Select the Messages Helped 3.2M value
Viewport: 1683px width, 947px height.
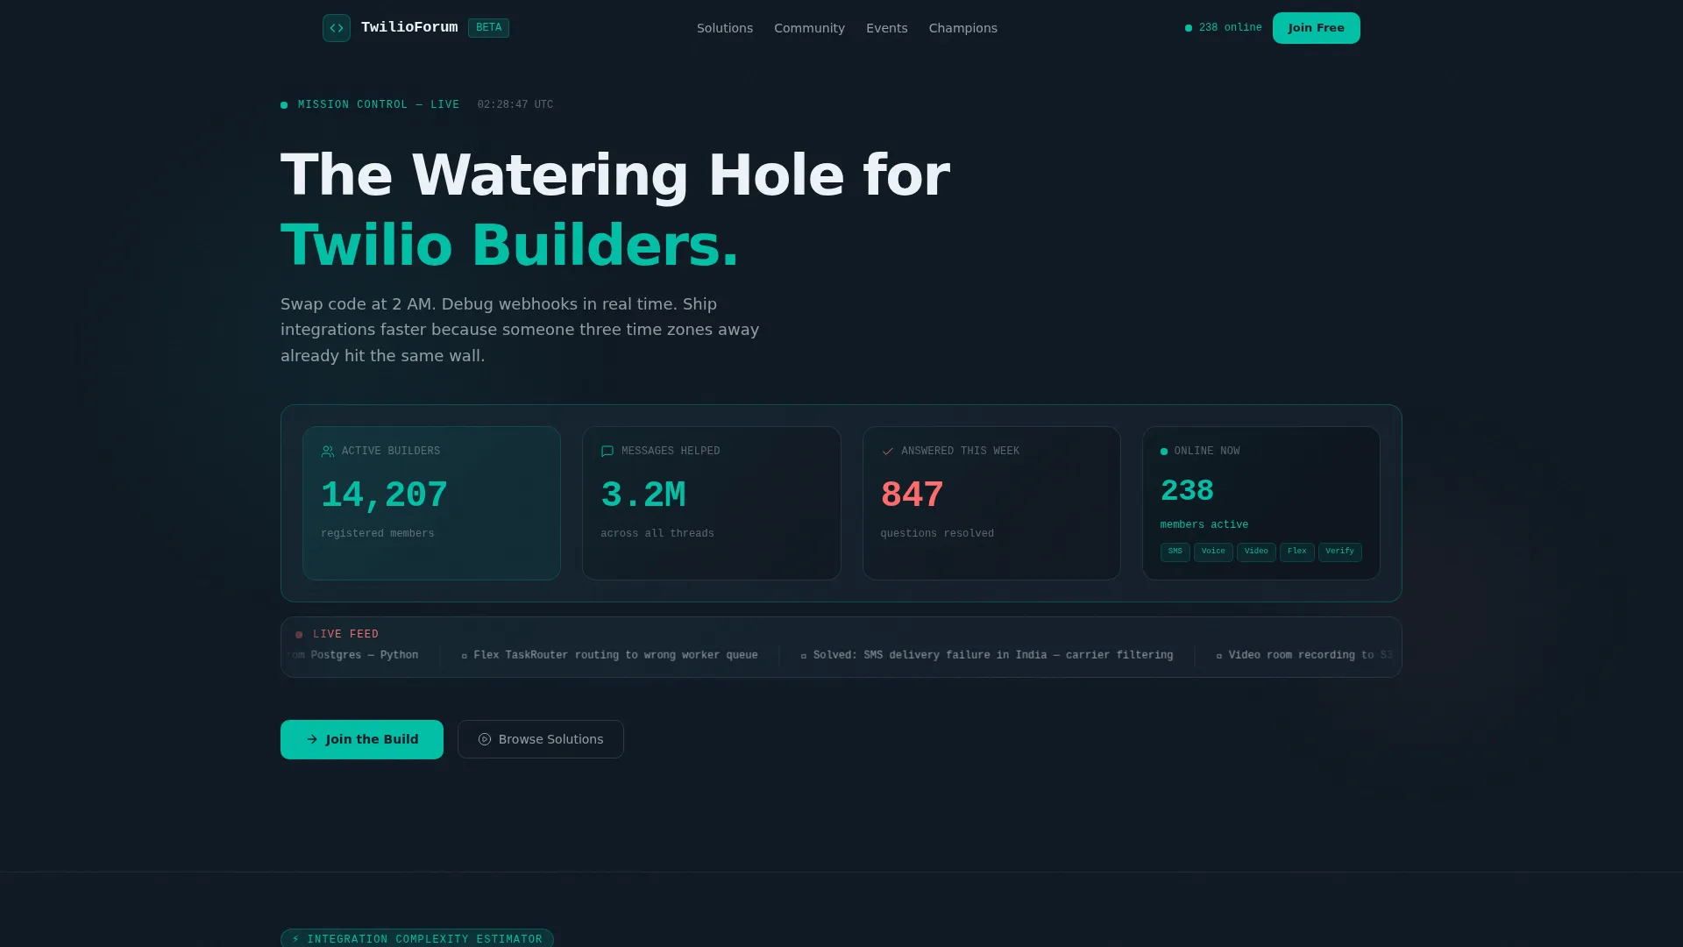coord(643,495)
